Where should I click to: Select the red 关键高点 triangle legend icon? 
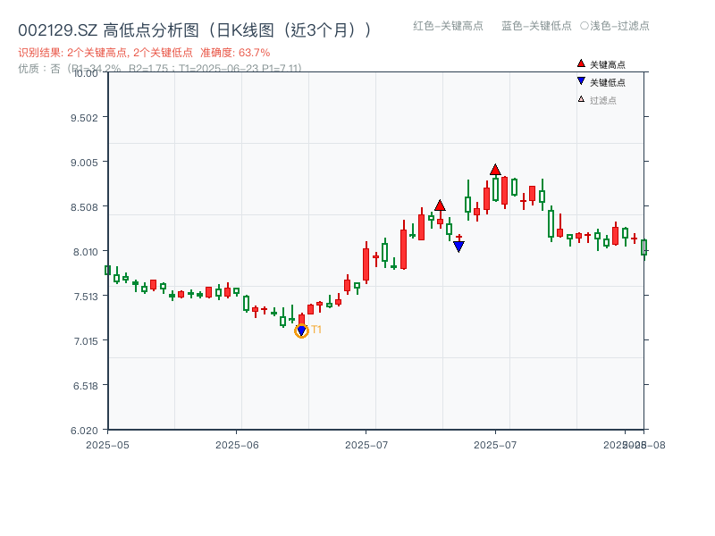coord(581,64)
